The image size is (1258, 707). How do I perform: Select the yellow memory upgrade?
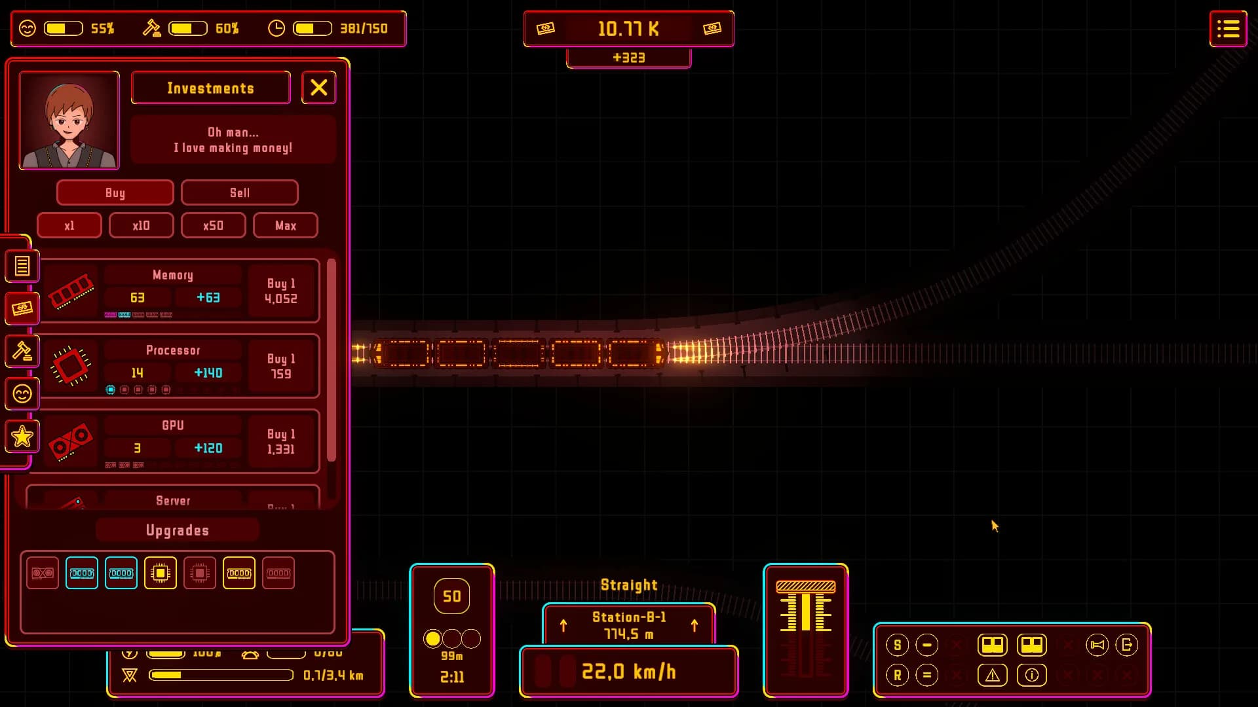[239, 573]
